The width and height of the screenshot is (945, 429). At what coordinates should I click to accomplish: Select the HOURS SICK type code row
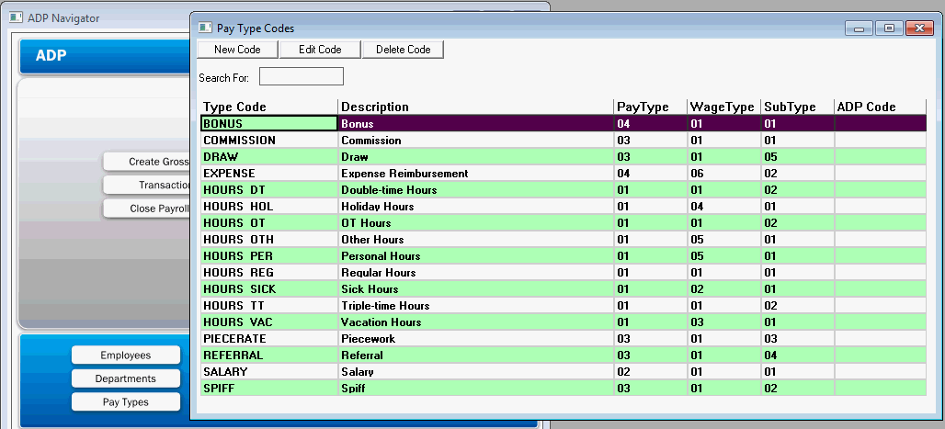coord(563,288)
